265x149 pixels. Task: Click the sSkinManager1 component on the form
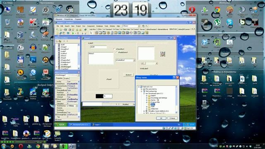click(163, 54)
